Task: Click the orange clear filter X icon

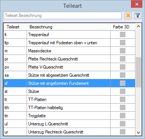Action: pyautogui.click(x=128, y=15)
